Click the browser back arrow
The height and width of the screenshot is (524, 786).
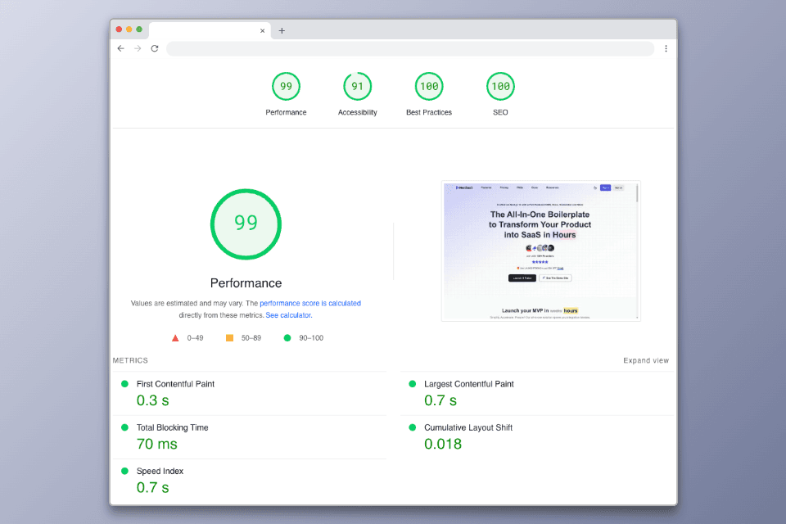121,48
